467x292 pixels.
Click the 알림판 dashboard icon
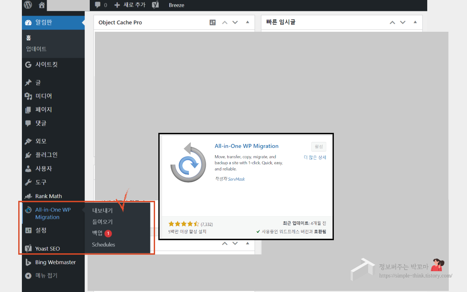pyautogui.click(x=28, y=23)
